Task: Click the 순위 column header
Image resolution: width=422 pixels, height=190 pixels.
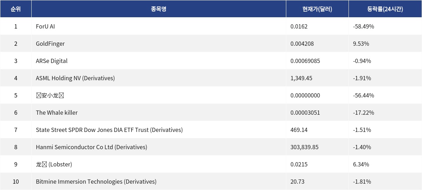Action: tap(15, 9)
